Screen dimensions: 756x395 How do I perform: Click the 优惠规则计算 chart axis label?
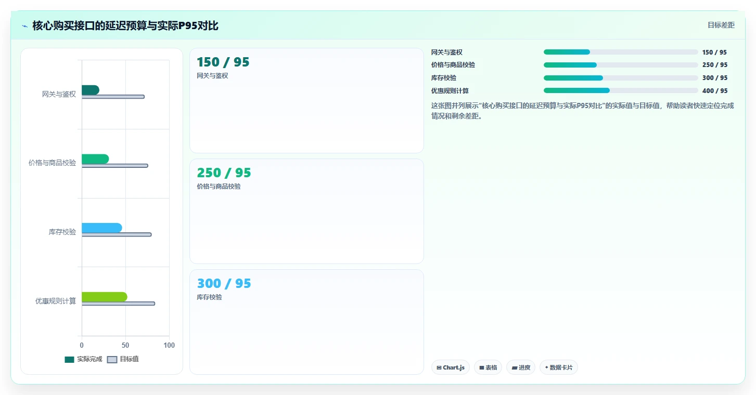[56, 301]
